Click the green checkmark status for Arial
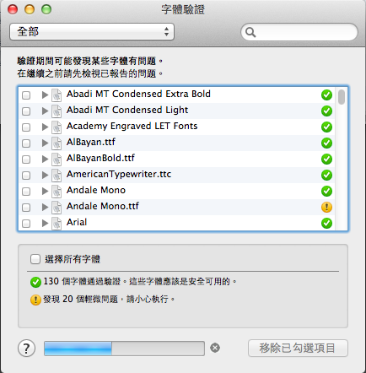Screen dimensions: 366x373 pos(326,224)
